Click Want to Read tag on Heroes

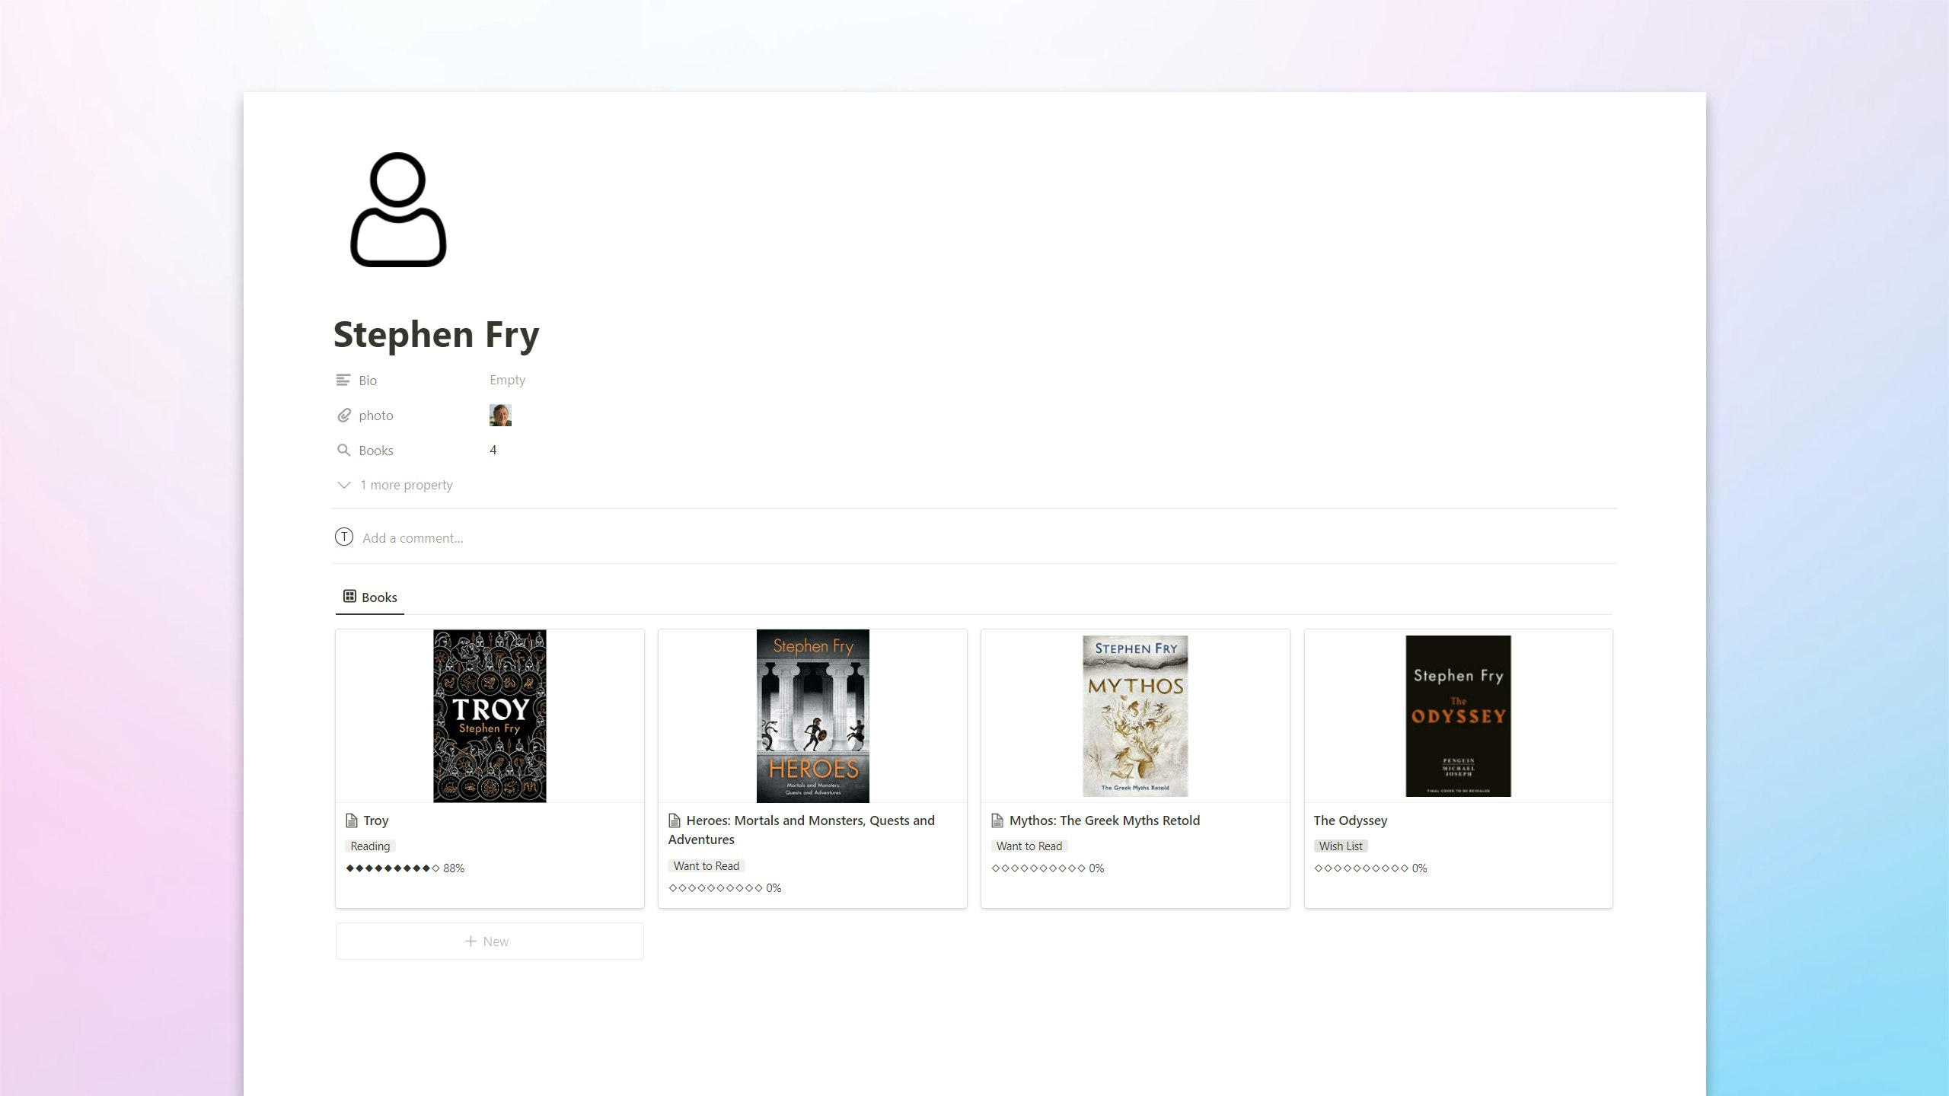[x=707, y=866]
